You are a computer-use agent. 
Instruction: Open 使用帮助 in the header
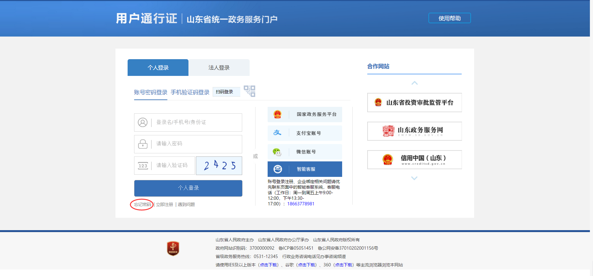(x=449, y=18)
